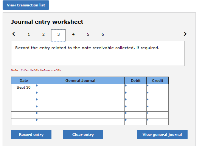205x146 pixels.
Task: Go to previous entry with left chevron
Action: (x=14, y=34)
